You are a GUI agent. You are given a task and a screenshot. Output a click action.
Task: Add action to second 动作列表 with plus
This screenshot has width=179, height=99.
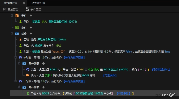[x=43, y=87]
